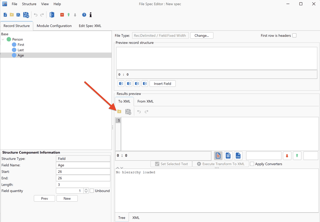Viewport: 320px width, 222px height.
Task: Click the exit door icon
Action: pos(52,15)
